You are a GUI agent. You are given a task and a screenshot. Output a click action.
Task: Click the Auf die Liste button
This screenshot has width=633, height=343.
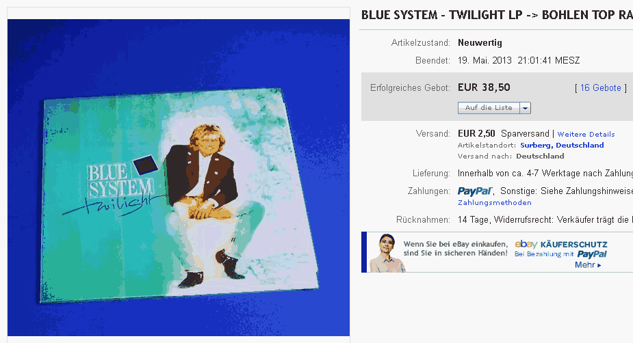489,108
